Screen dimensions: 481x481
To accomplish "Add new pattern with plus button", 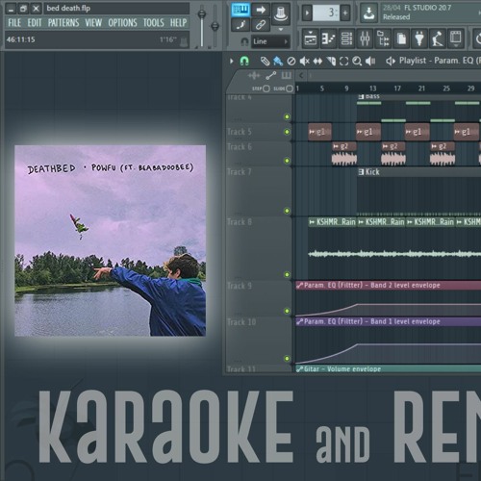I will pyautogui.click(x=345, y=13).
